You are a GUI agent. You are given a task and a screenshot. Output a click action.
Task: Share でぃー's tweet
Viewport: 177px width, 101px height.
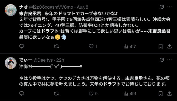click(x=169, y=94)
